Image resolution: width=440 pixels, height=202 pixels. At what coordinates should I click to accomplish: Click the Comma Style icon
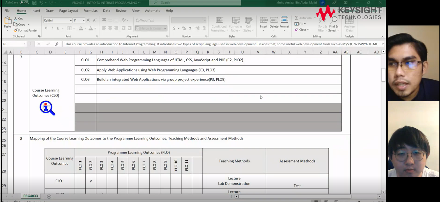(190, 28)
